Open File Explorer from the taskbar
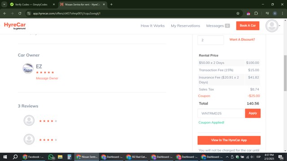This screenshot has height=161, width=287. coord(60,157)
